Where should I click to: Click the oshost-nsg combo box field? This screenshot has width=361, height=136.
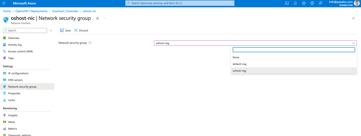point(255,43)
